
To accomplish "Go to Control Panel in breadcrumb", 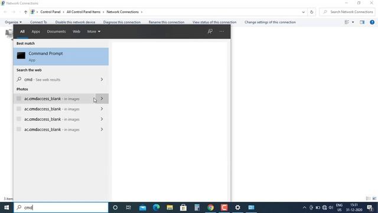I will [x=50, y=12].
